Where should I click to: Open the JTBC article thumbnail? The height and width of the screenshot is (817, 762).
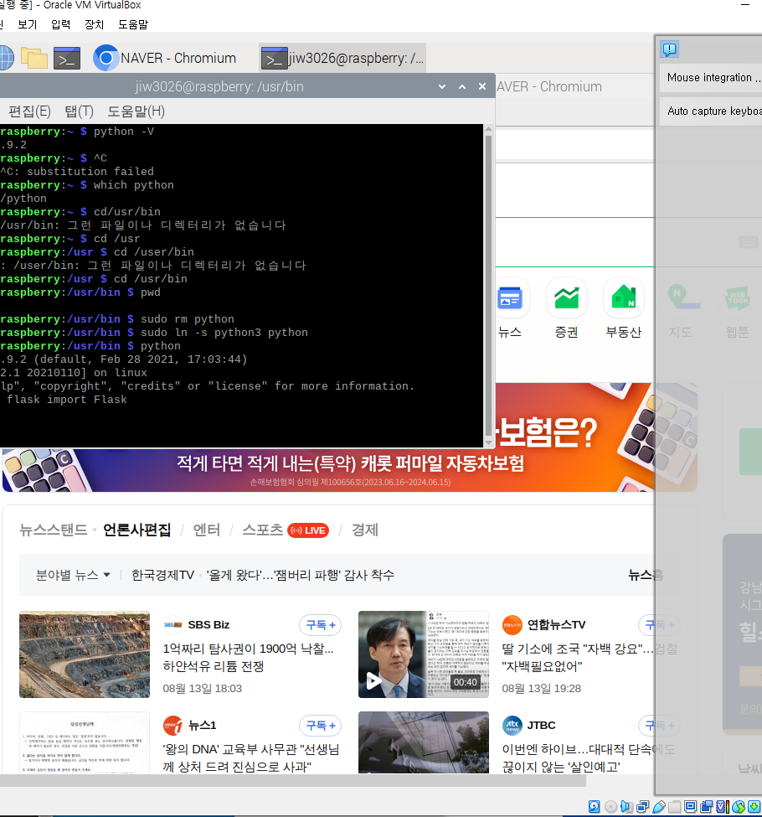[424, 743]
